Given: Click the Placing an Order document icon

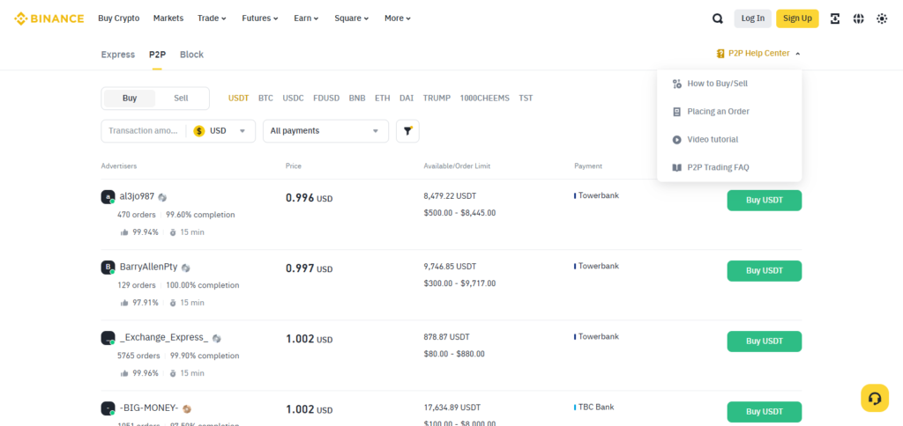Looking at the screenshot, I should [677, 112].
